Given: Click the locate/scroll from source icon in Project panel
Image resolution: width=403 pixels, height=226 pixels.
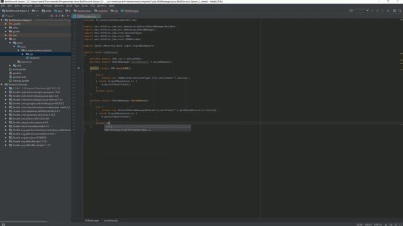Looking at the screenshot, I should coord(52,16).
